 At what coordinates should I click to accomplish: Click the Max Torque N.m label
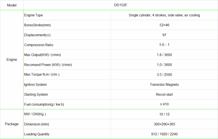[42, 74]
